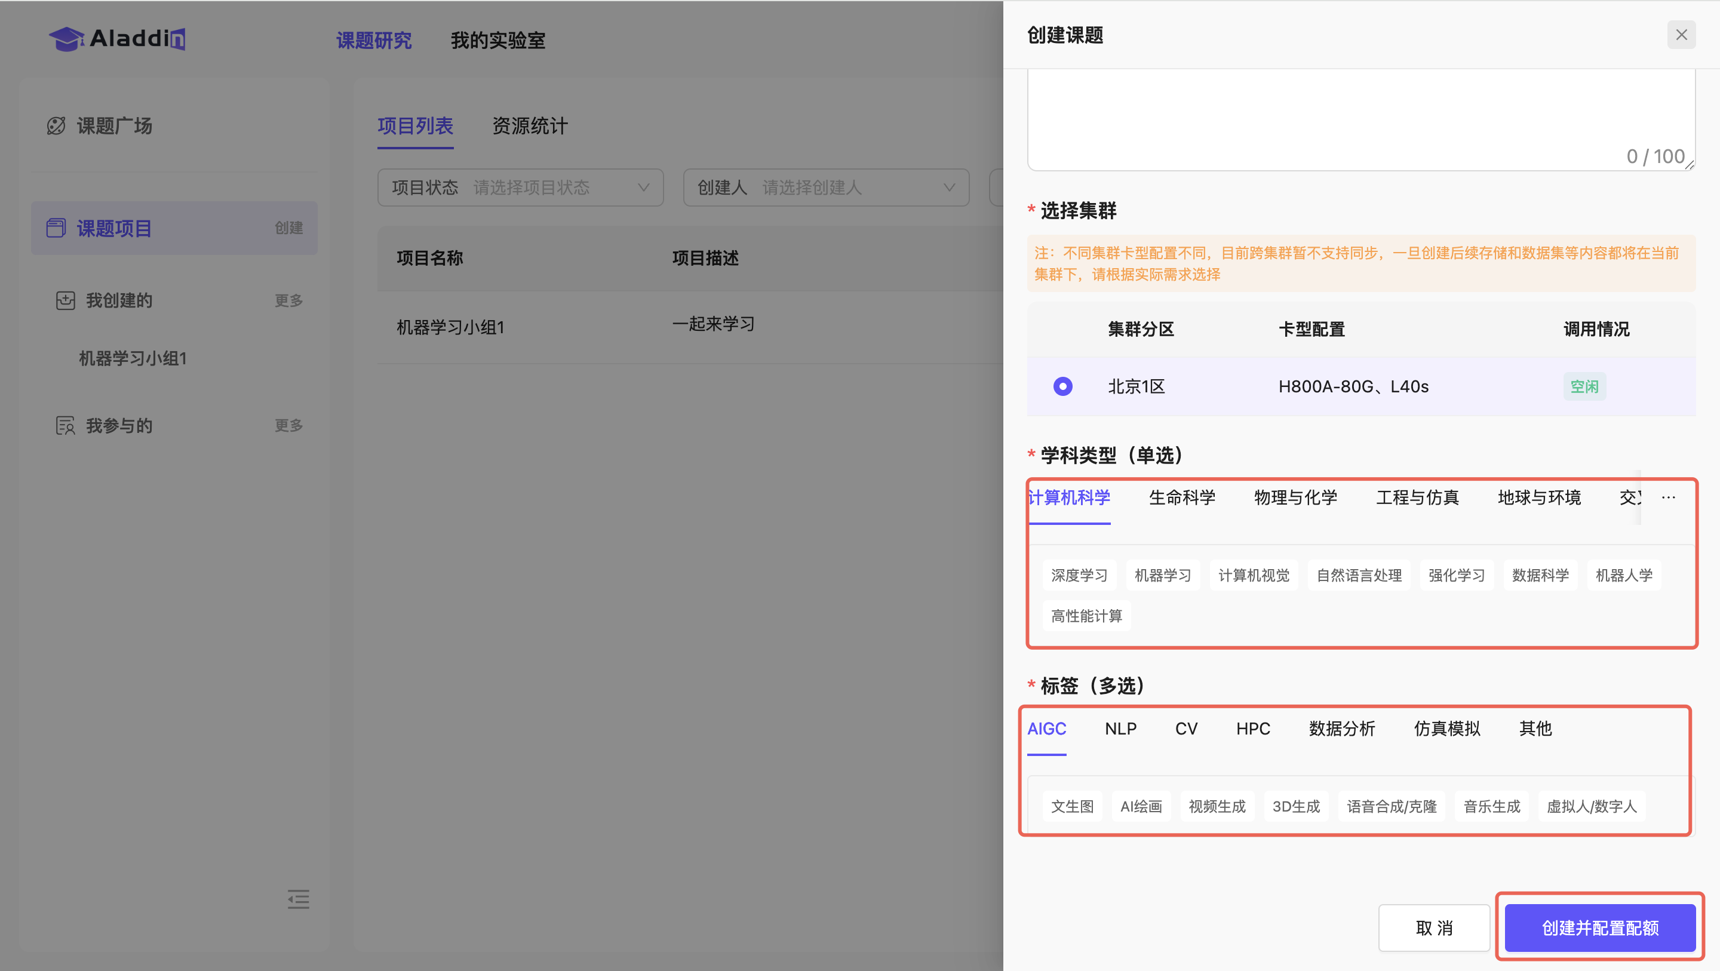Click the 我创建的 inbox icon

[66, 300]
